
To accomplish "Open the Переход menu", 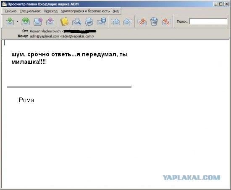I will point(51,11).
